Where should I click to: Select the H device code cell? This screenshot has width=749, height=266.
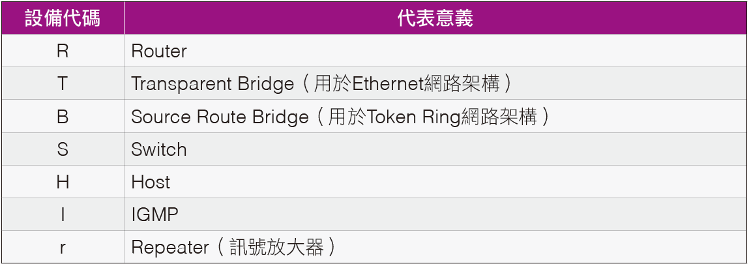pyautogui.click(x=63, y=182)
